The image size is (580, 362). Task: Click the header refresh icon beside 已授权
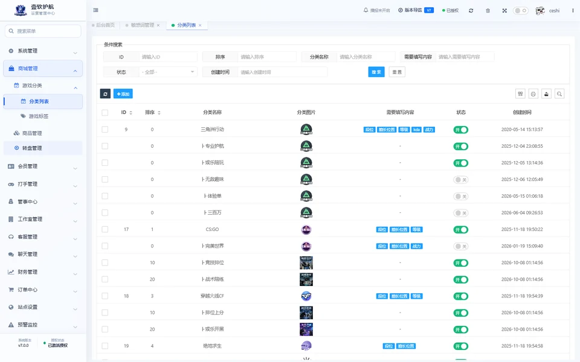[471, 11]
